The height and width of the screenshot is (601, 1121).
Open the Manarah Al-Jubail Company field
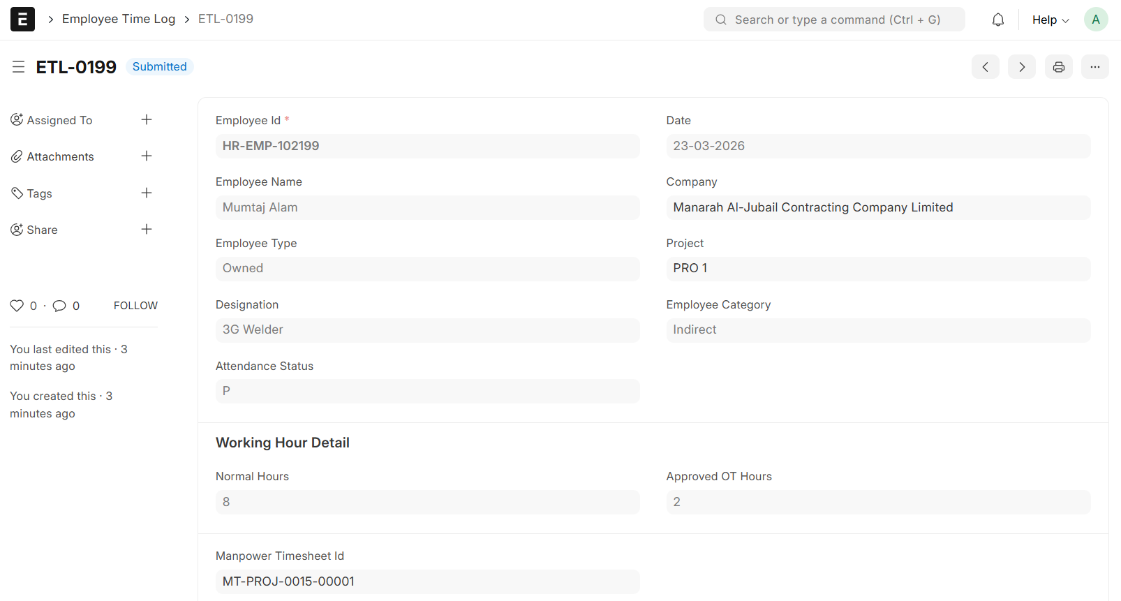(x=877, y=207)
